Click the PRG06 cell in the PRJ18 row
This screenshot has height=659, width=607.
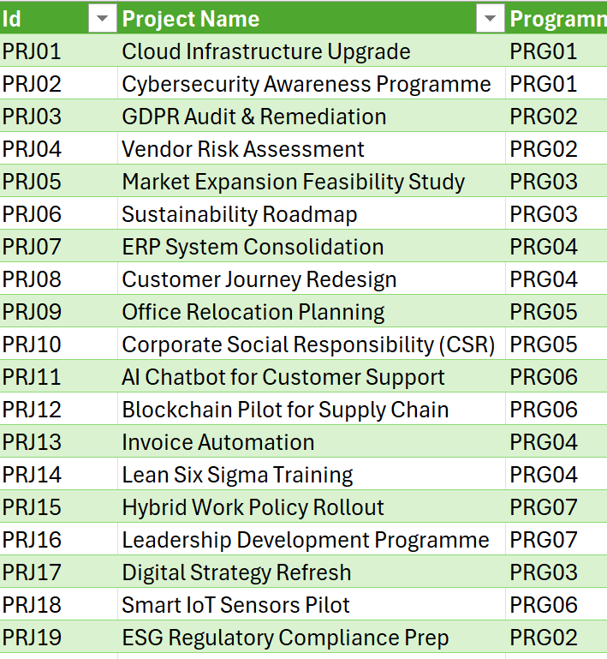(x=545, y=605)
